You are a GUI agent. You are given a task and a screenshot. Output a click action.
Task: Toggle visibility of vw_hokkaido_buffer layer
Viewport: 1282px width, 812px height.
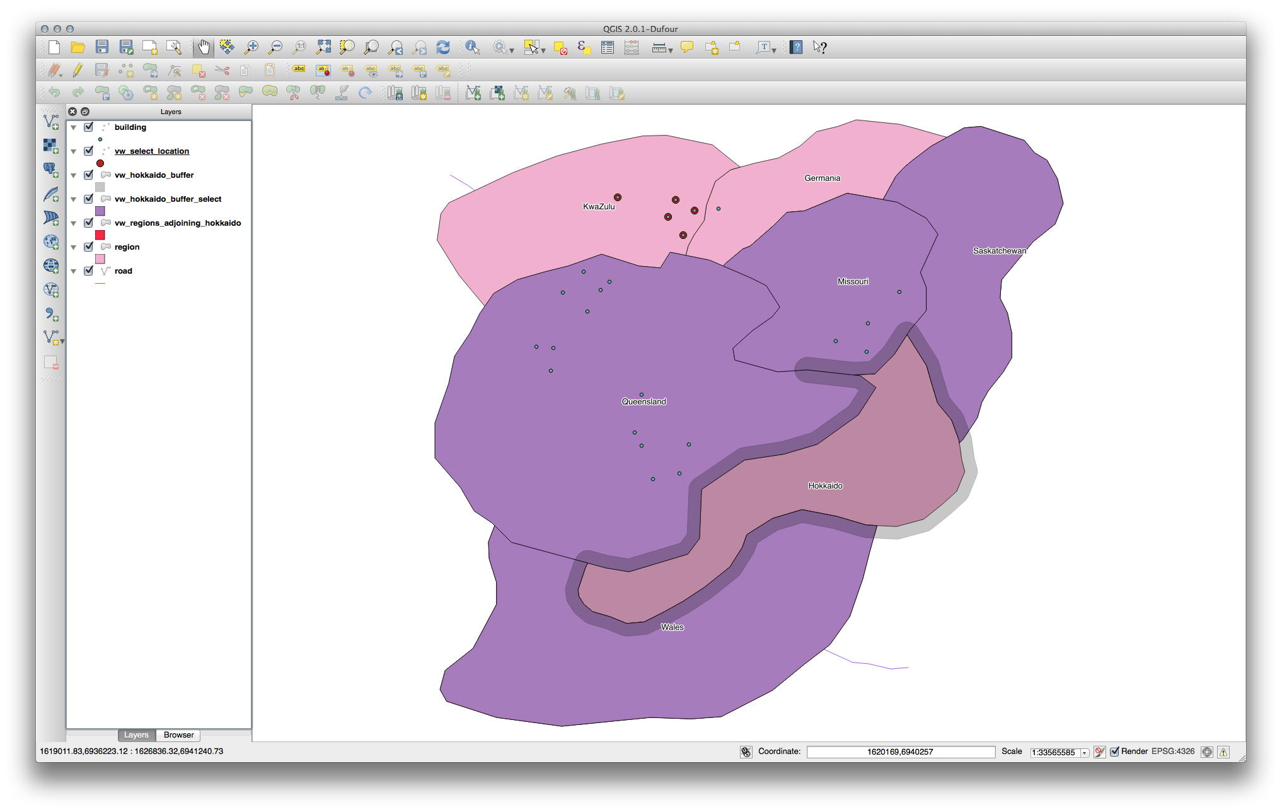click(87, 175)
